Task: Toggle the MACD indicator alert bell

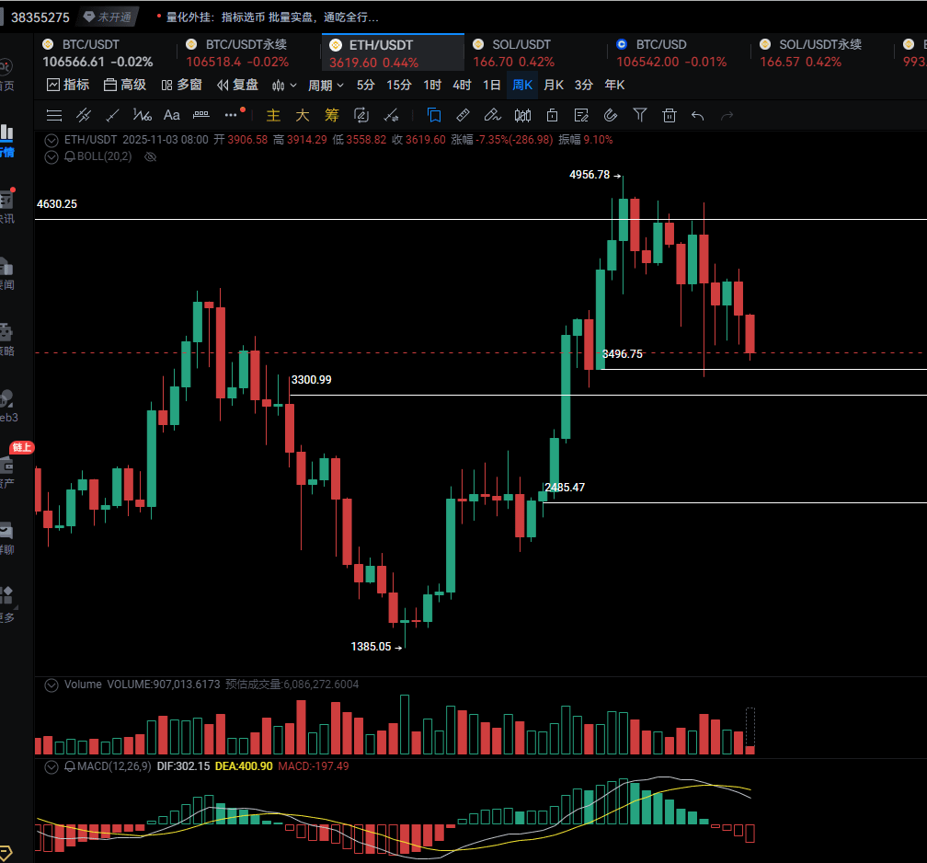Action: [70, 766]
